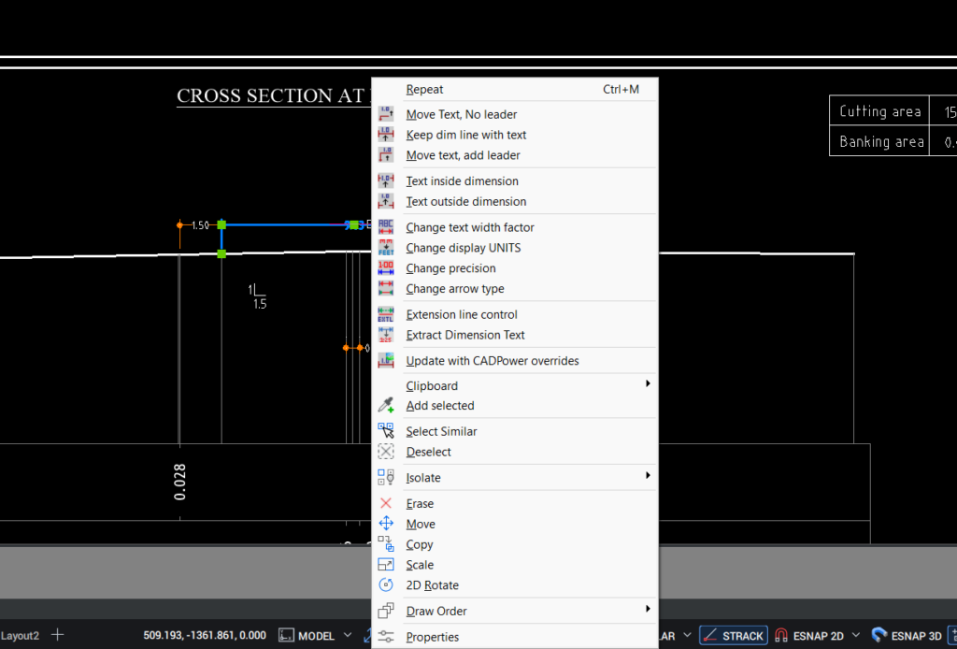Click Update with CADPower overrides
This screenshot has height=649, width=957.
click(x=493, y=360)
